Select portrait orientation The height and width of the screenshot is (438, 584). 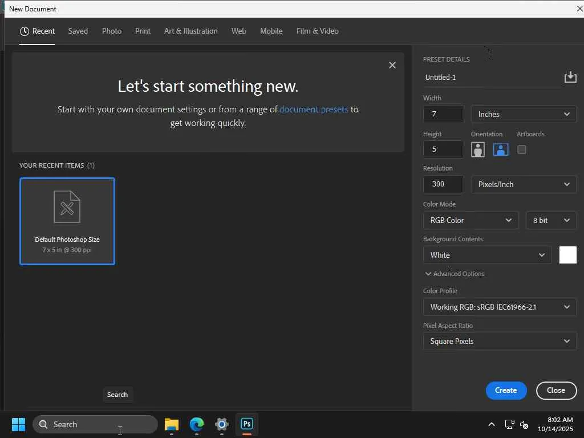[478, 150]
